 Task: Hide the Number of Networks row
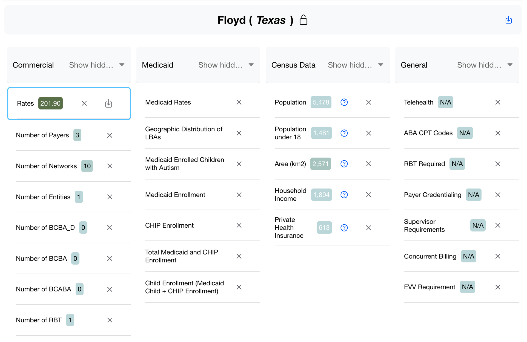tap(110, 166)
